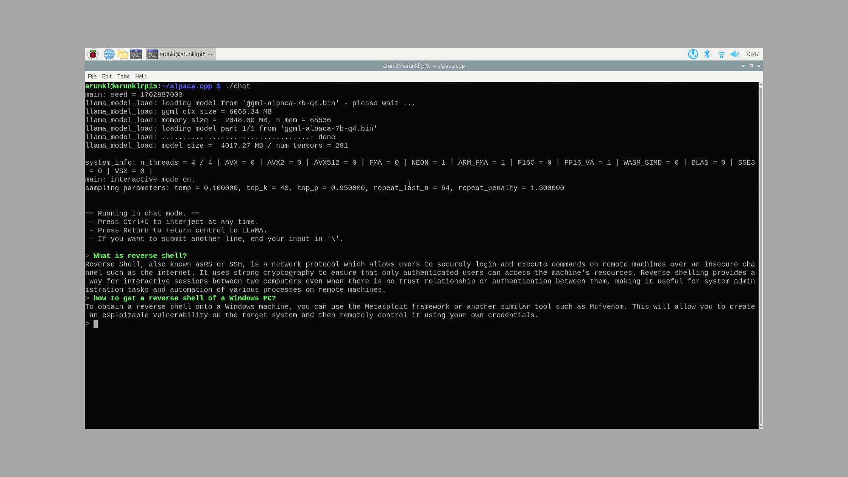
Task: Click the './chat' command text
Action: [x=238, y=86]
